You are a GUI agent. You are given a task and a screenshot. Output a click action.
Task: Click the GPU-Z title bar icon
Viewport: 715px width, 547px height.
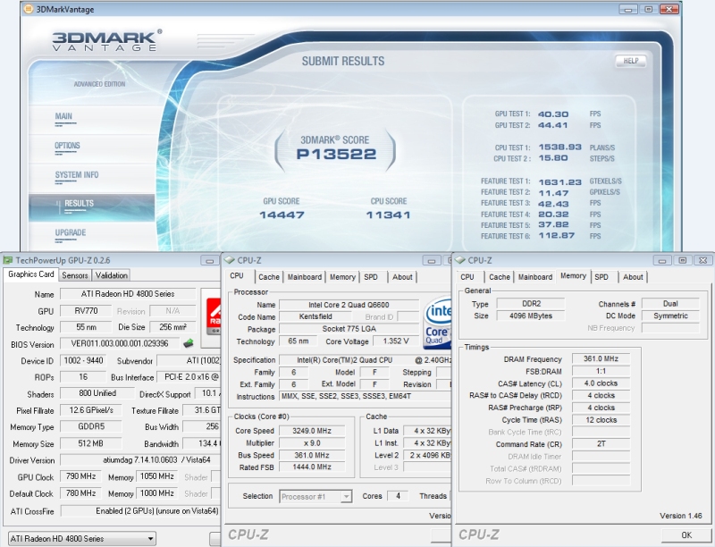[8, 260]
